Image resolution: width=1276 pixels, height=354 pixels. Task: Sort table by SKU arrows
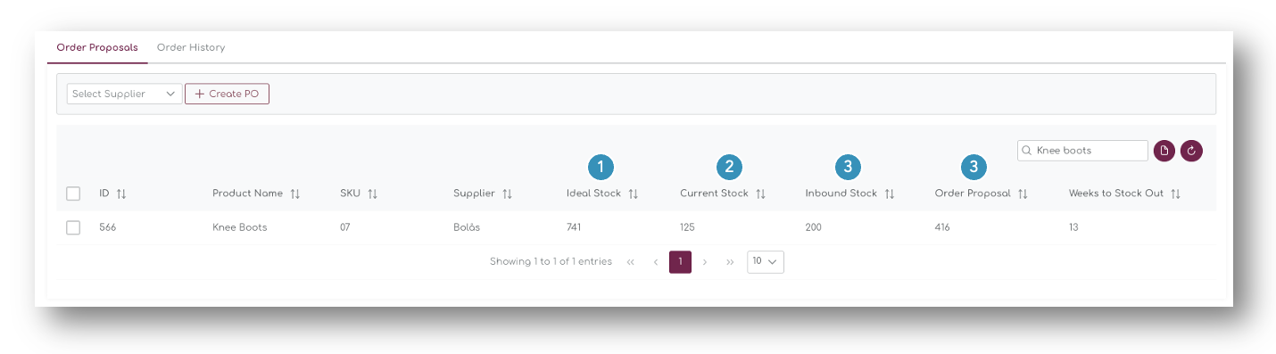point(373,193)
